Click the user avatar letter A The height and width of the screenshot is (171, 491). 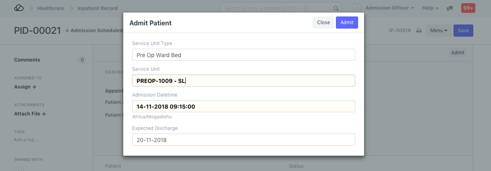[357, 8]
